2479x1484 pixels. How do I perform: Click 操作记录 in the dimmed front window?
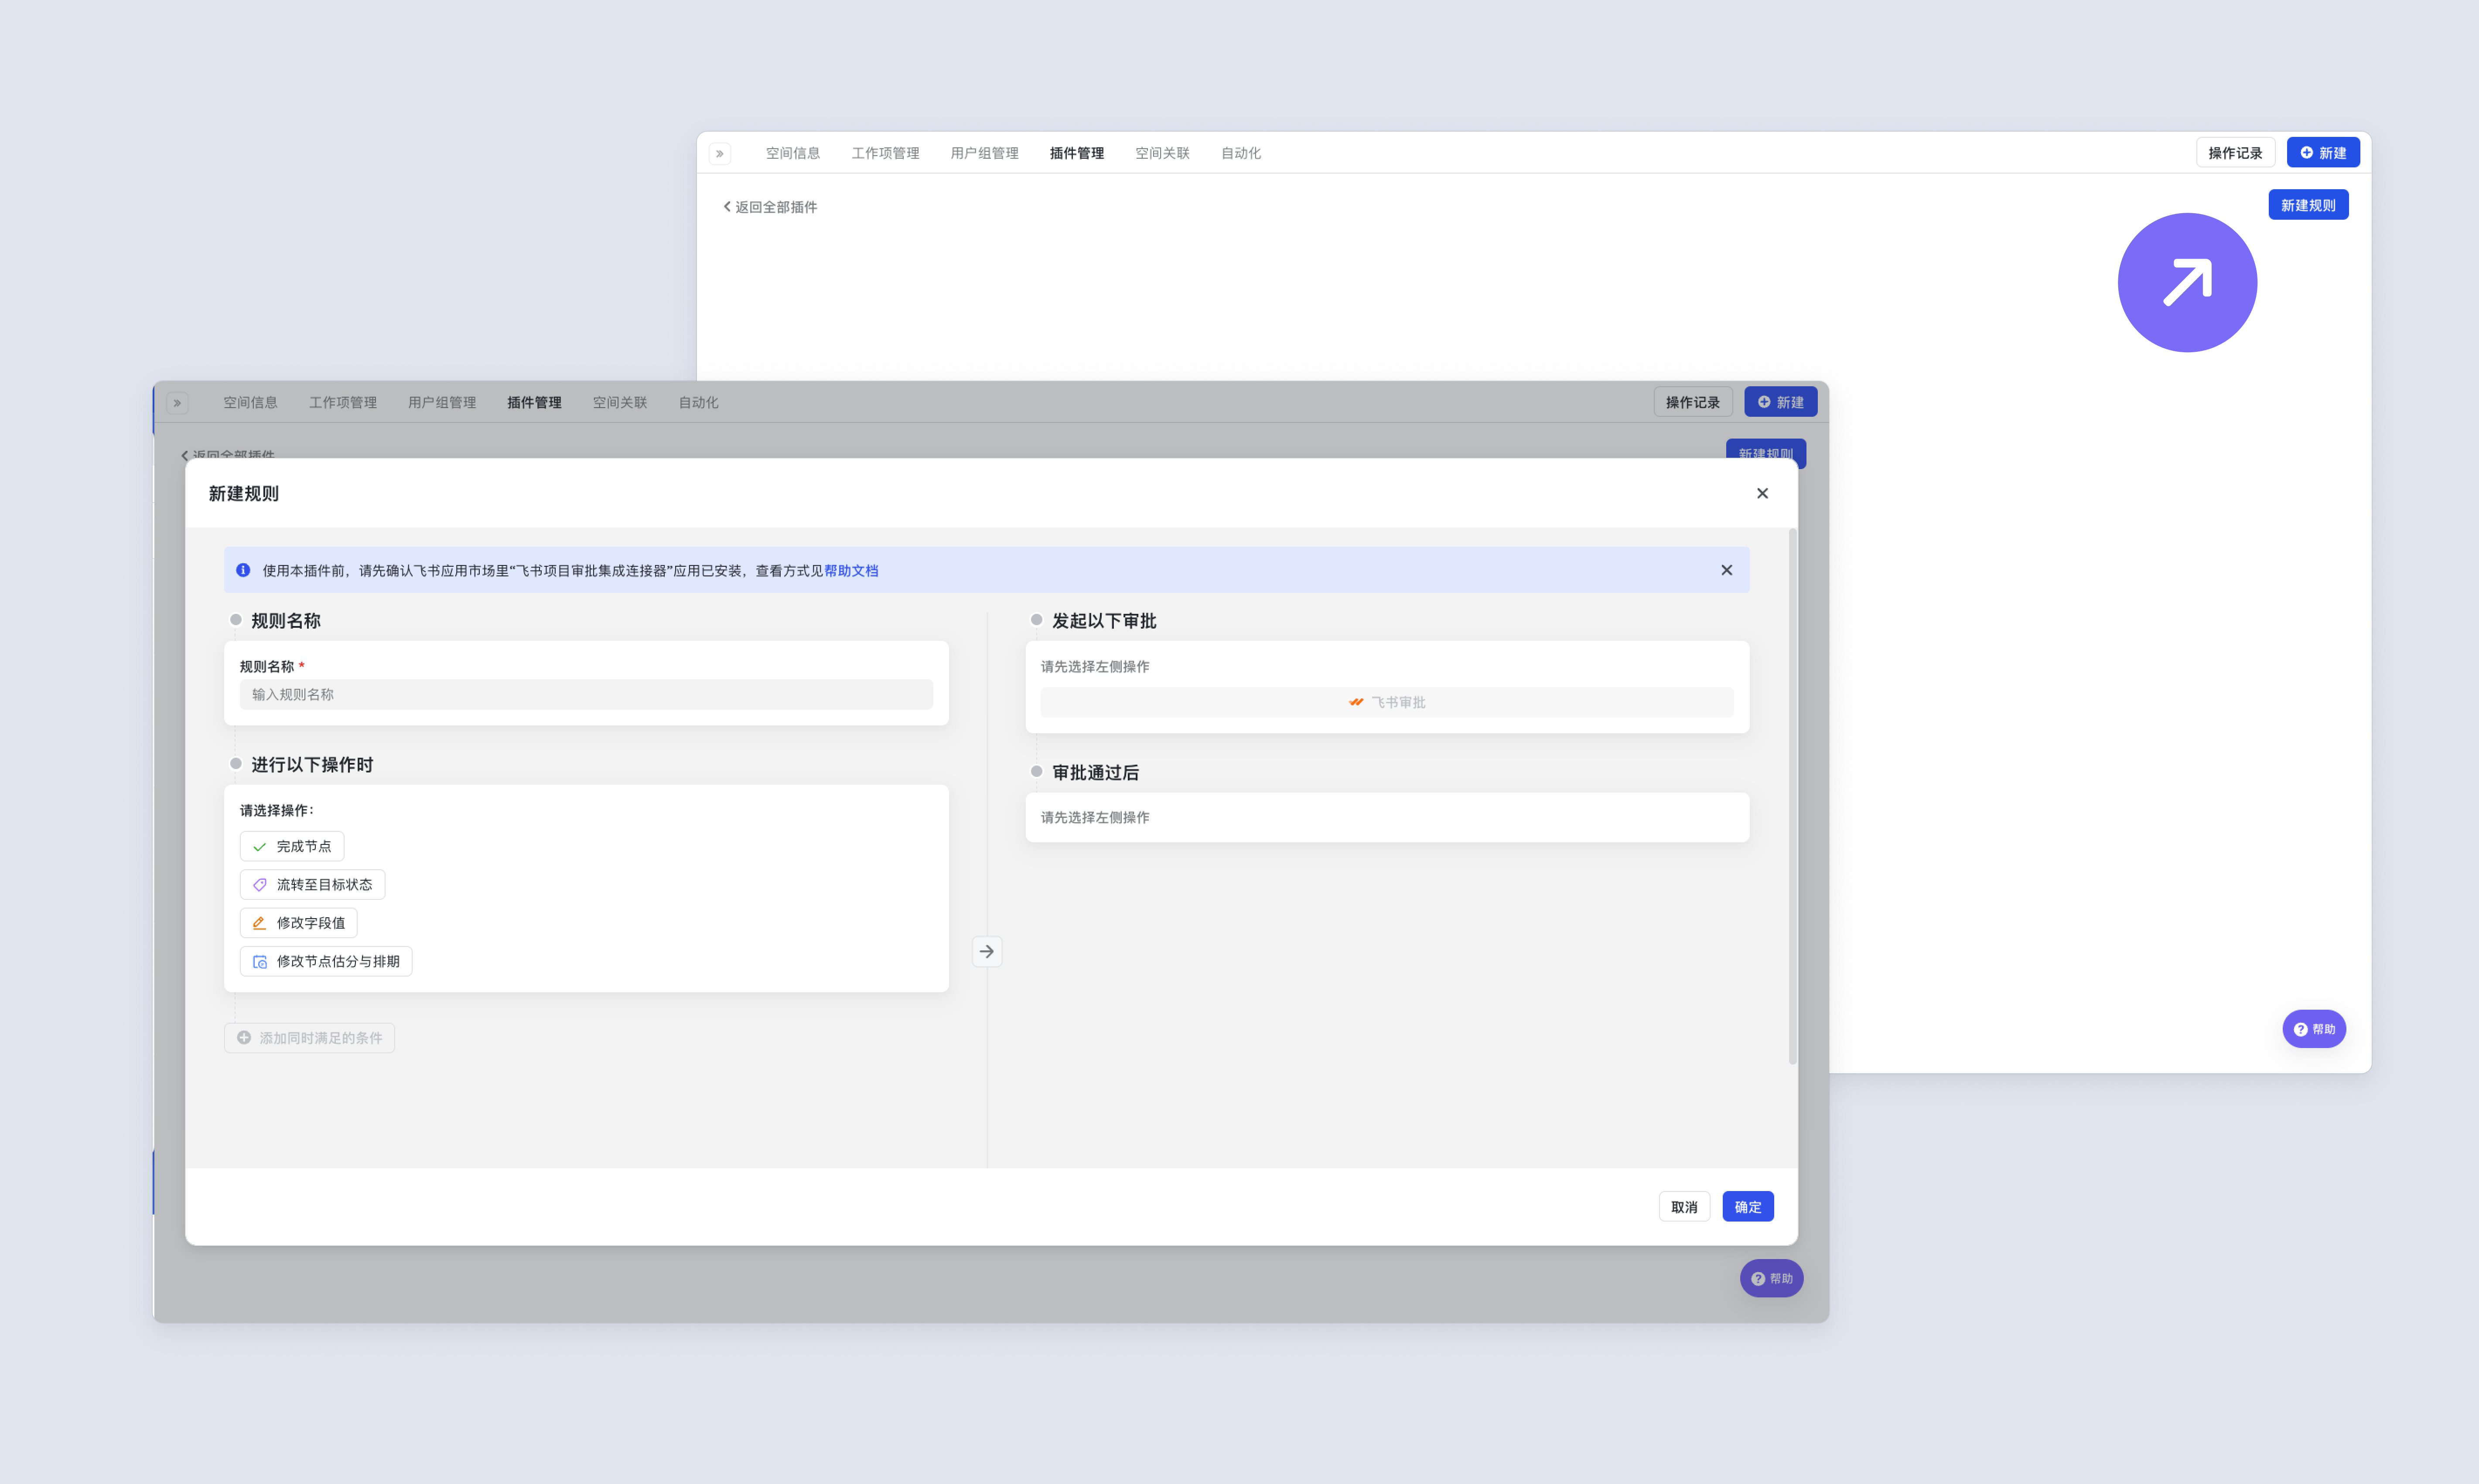(x=1693, y=402)
